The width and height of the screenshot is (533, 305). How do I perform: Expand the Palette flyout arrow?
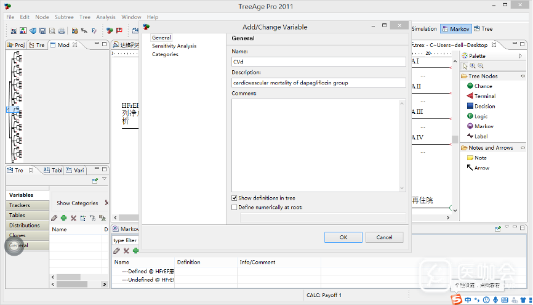pos(521,56)
